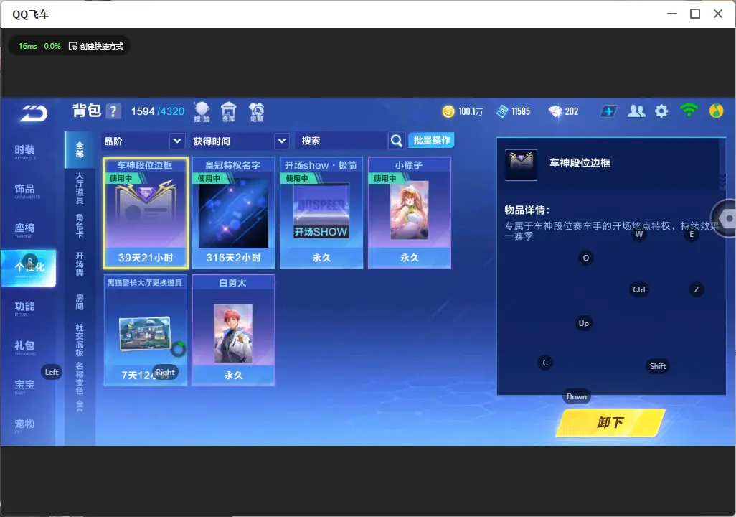Viewport: 736px width, 517px height.
Task: Select the 开场舞 opening dance sub-tab
Action: point(80,264)
